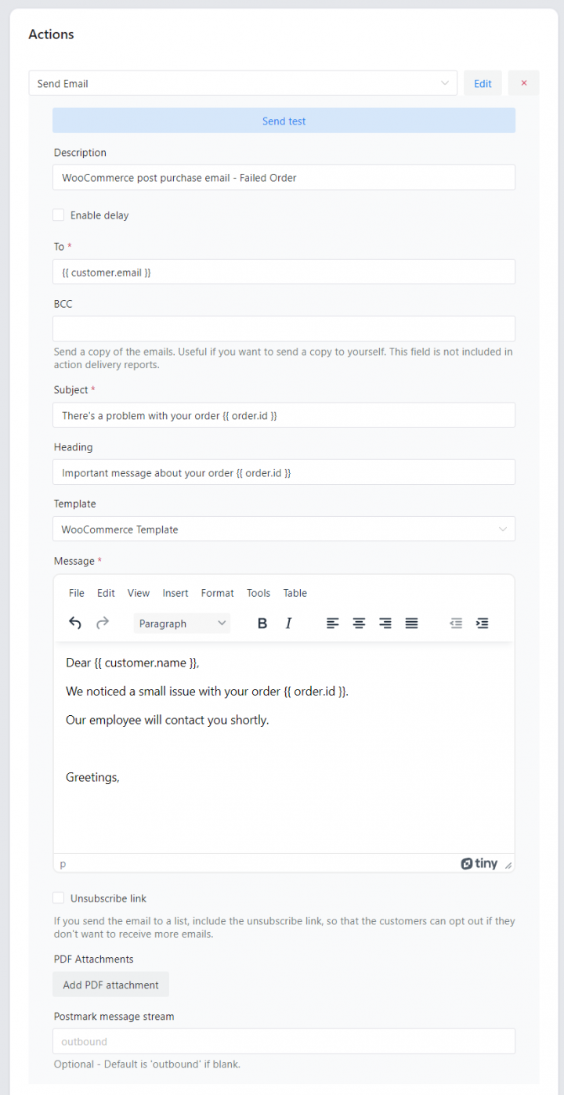This screenshot has width=564, height=1095.
Task: Click the Send test button
Action: (284, 121)
